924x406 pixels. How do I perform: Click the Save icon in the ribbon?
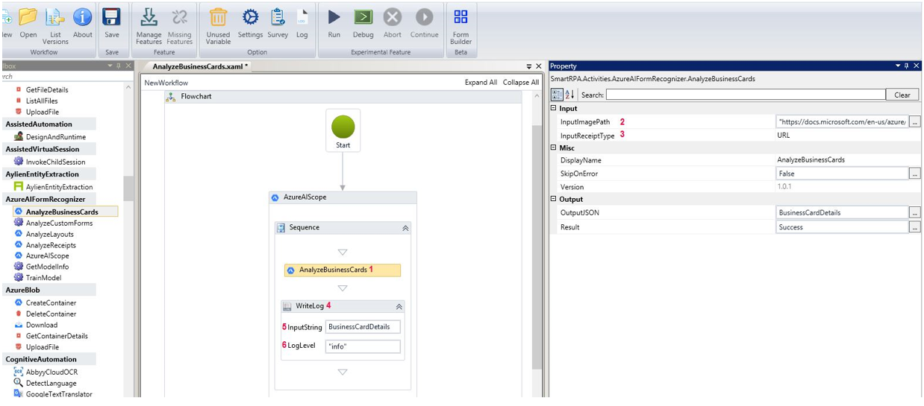tap(111, 18)
